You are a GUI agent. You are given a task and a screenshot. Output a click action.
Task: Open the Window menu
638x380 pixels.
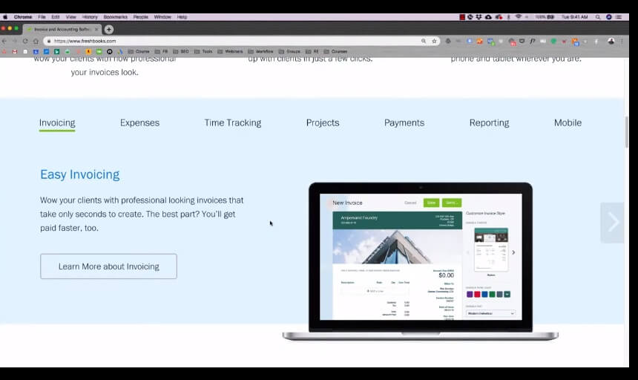(x=162, y=17)
